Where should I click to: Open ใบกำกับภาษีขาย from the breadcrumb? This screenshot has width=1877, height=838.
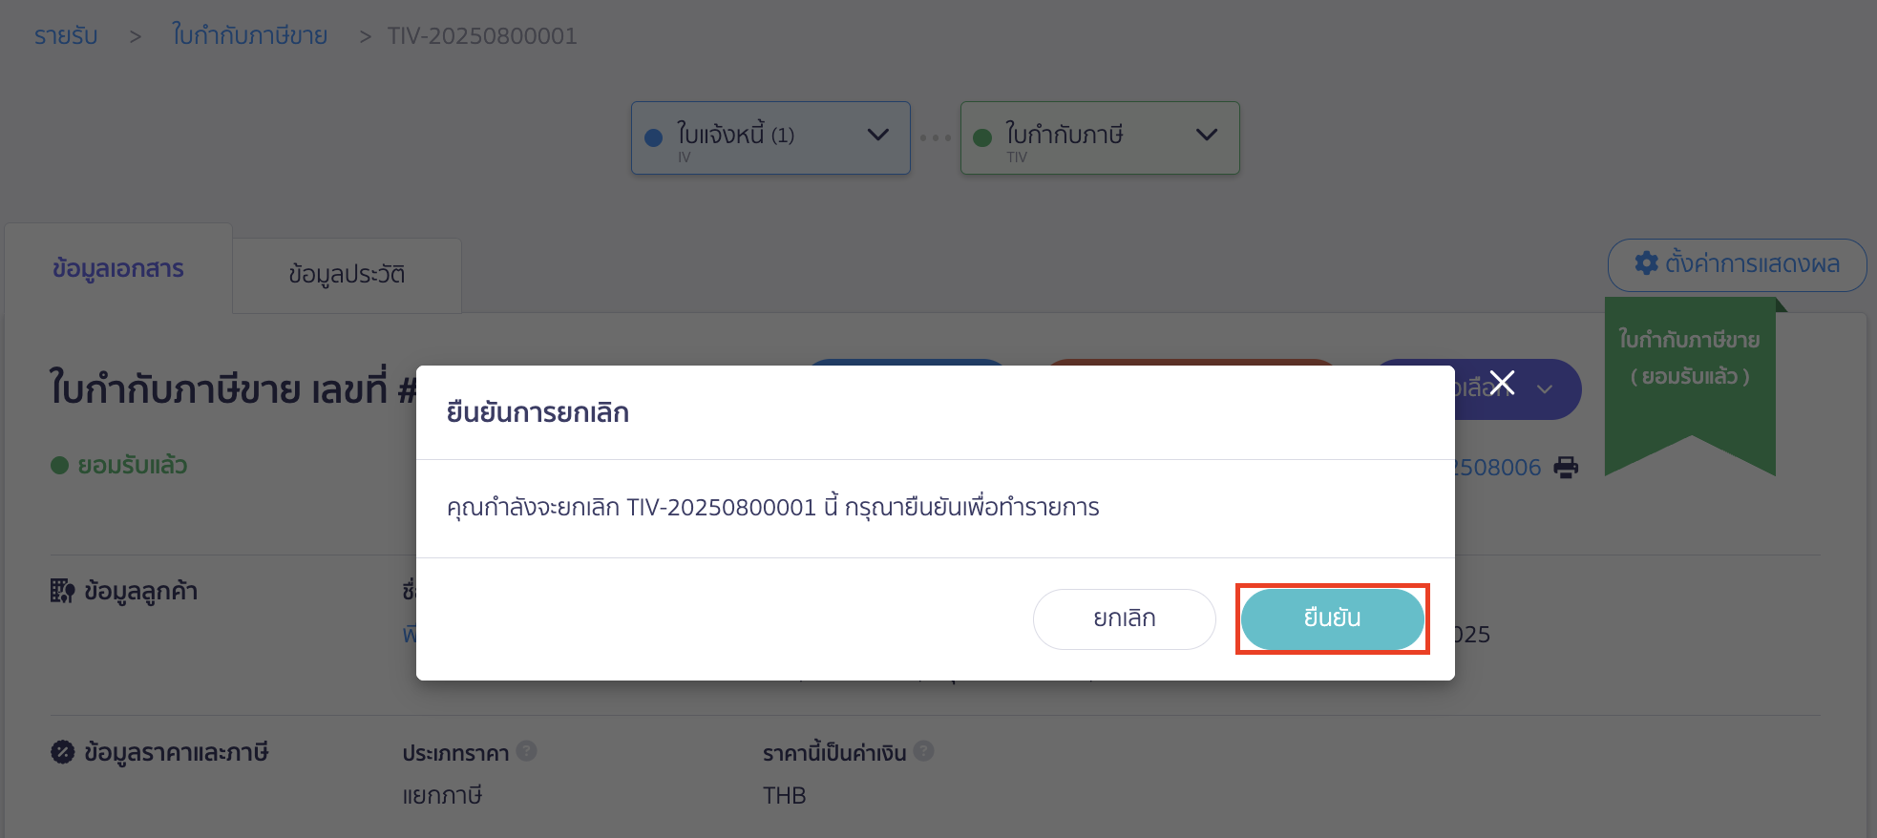click(248, 35)
